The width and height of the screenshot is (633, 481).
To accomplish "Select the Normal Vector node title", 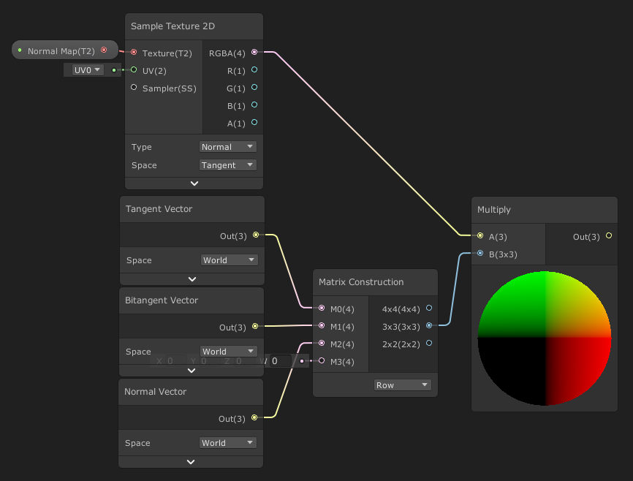I will click(x=155, y=391).
